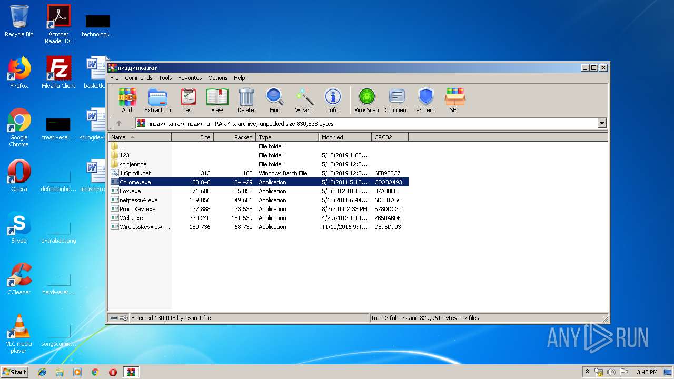The height and width of the screenshot is (379, 674).
Task: Sort by the Modified column header
Action: click(x=345, y=137)
